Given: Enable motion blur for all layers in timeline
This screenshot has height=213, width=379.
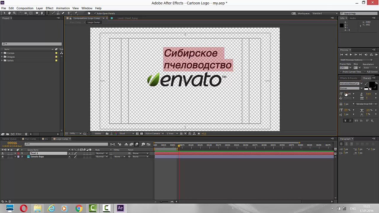Looking at the screenshot, I should coord(137,144).
